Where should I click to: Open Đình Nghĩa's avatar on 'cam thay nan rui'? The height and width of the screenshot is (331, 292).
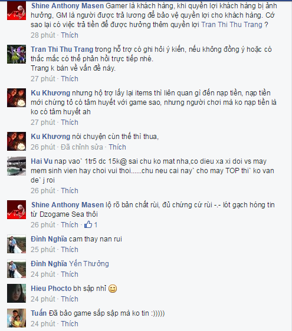(17, 244)
